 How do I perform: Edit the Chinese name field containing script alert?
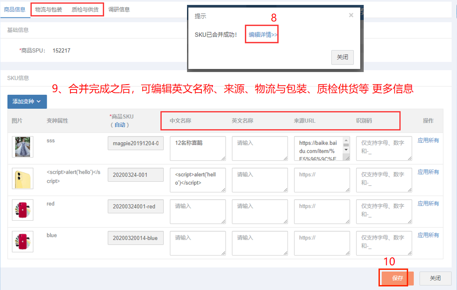[198, 180]
